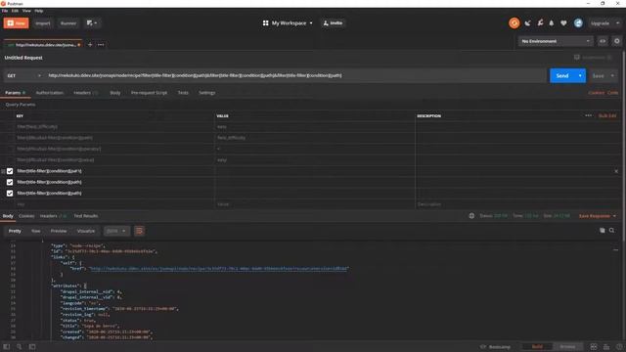
Task: Select the Visualize response view
Action: point(86,231)
